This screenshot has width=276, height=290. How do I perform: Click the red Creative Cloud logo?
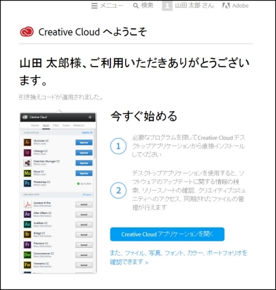pyautogui.click(x=27, y=32)
